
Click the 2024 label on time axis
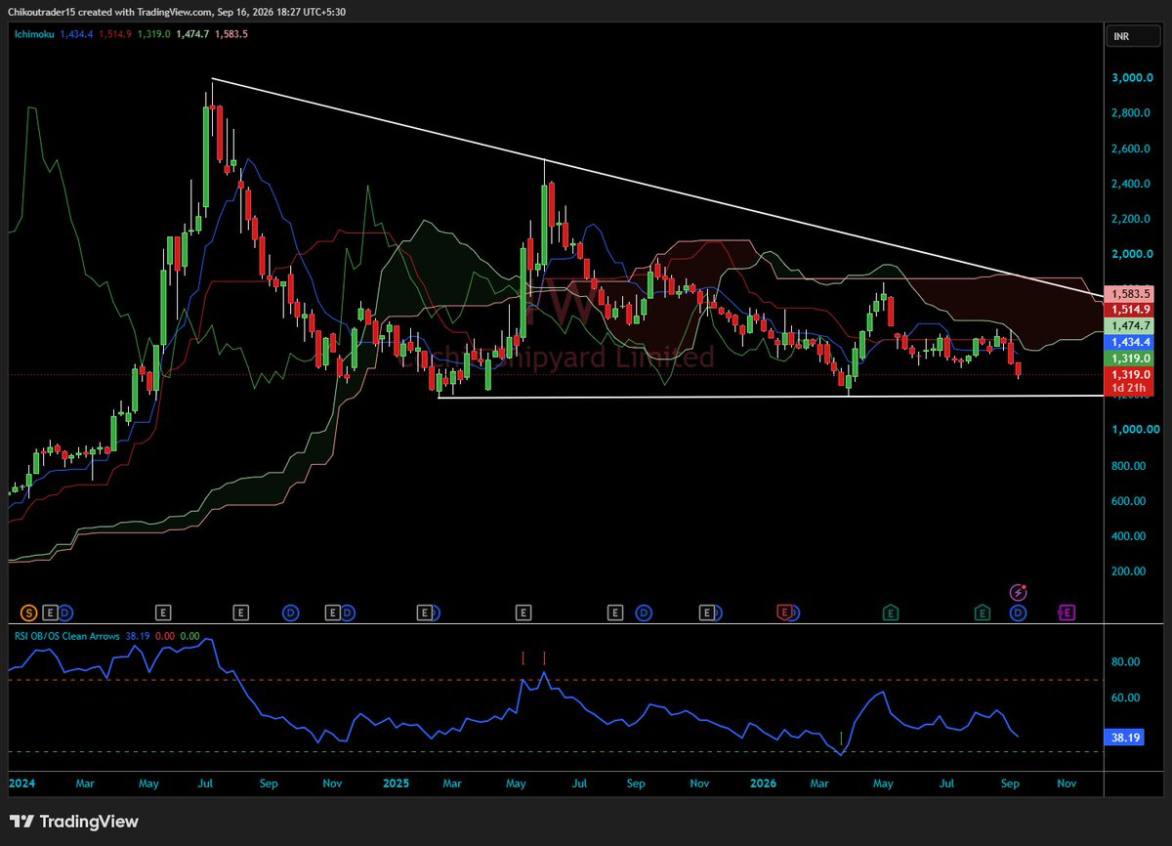21,783
